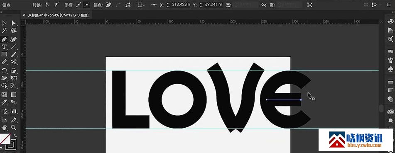Open the Color panel palette icon
The height and width of the screenshot is (153, 395).
click(x=391, y=22)
